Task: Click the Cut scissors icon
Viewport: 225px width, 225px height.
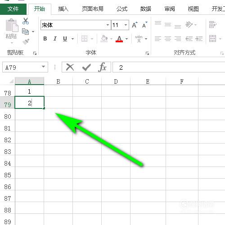Action: coord(26,21)
